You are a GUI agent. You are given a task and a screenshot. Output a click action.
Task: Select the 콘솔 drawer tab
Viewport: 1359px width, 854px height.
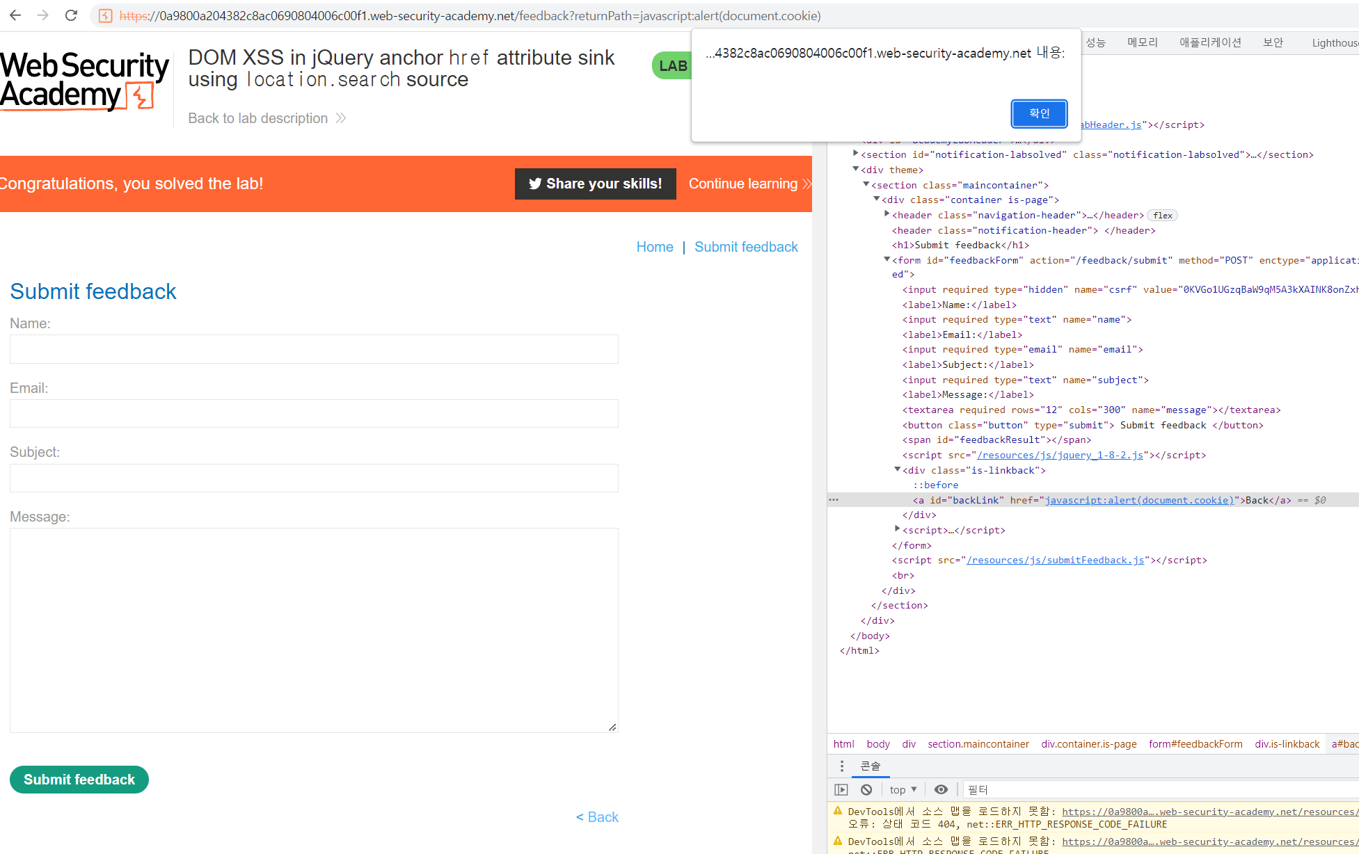(871, 766)
